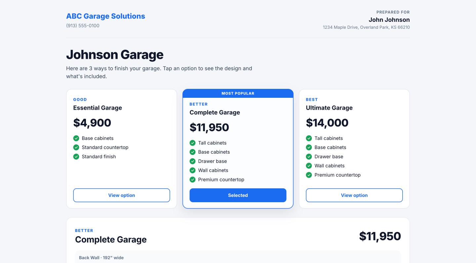Click check icon beside Drawer base in Complete Garage
This screenshot has width=476, height=263.
tap(193, 161)
